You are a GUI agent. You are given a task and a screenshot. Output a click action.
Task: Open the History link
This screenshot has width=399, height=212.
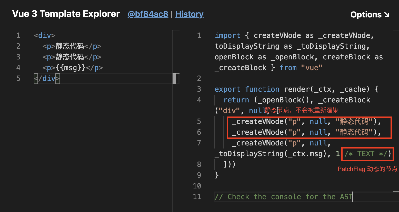pos(189,14)
